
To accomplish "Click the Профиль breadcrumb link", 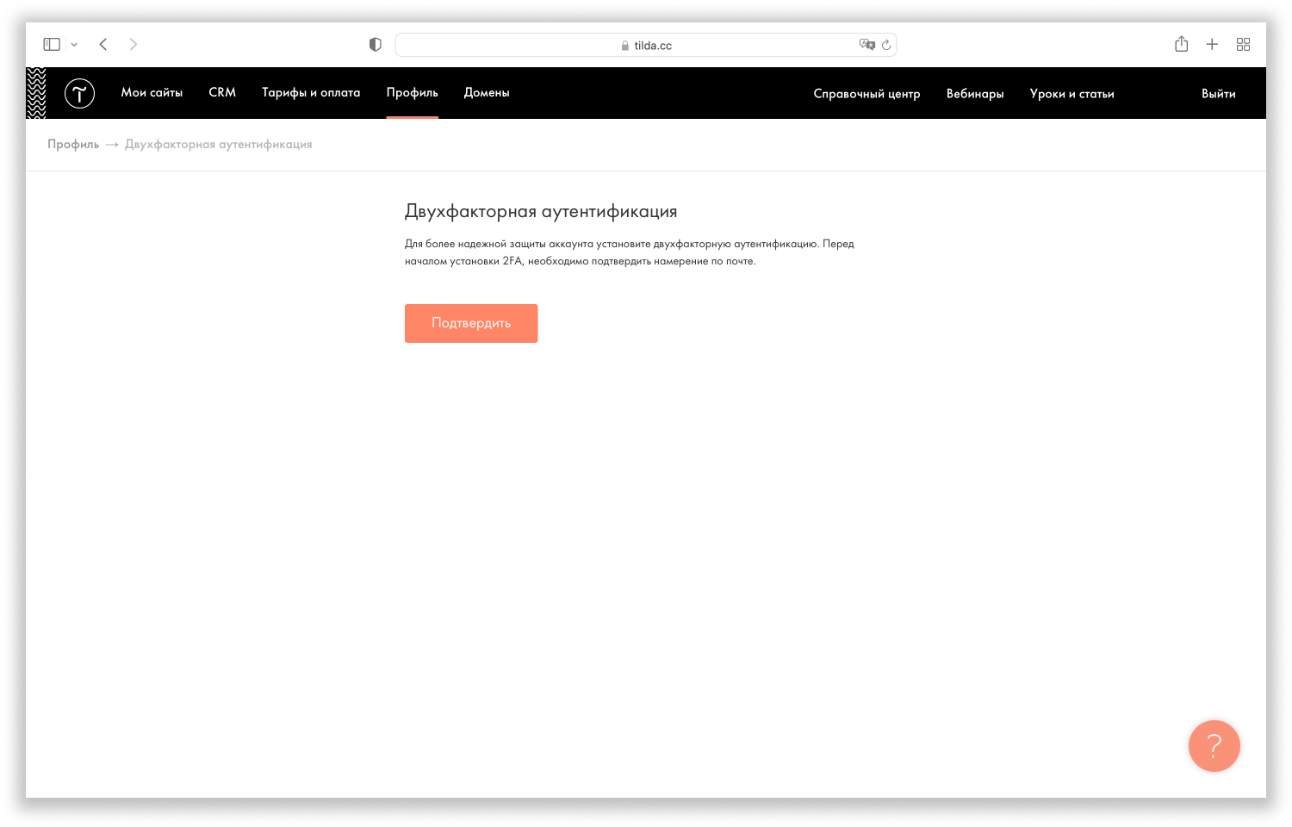I will point(73,144).
